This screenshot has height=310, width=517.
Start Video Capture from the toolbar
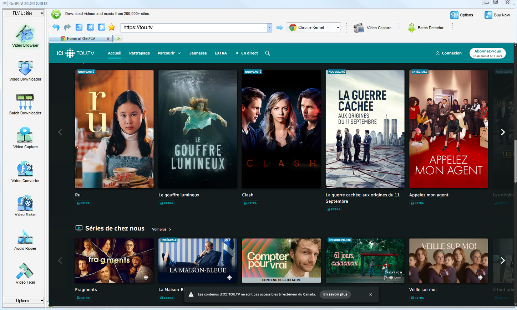pyautogui.click(x=372, y=28)
